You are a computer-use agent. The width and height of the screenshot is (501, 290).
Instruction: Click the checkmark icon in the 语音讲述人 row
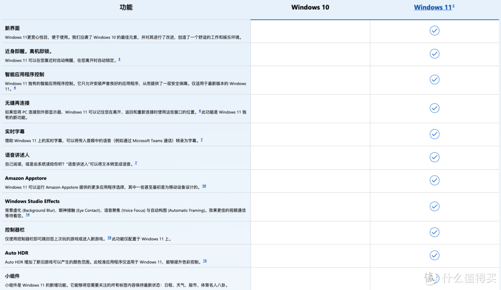point(434,158)
